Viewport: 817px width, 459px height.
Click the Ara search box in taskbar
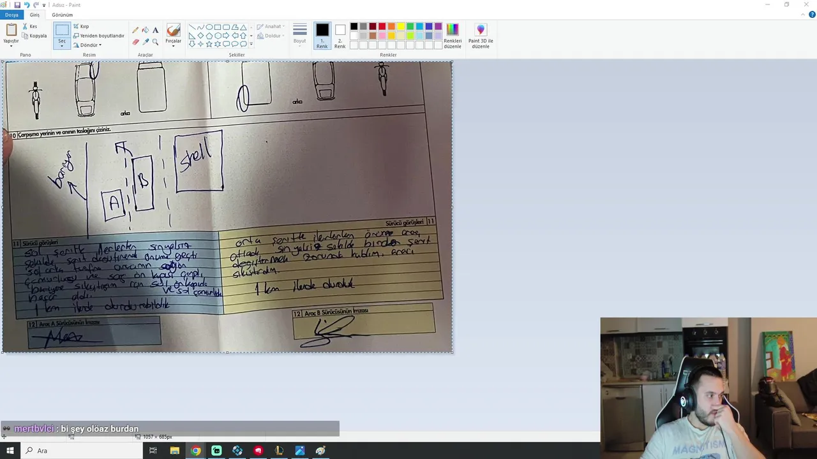coord(81,451)
